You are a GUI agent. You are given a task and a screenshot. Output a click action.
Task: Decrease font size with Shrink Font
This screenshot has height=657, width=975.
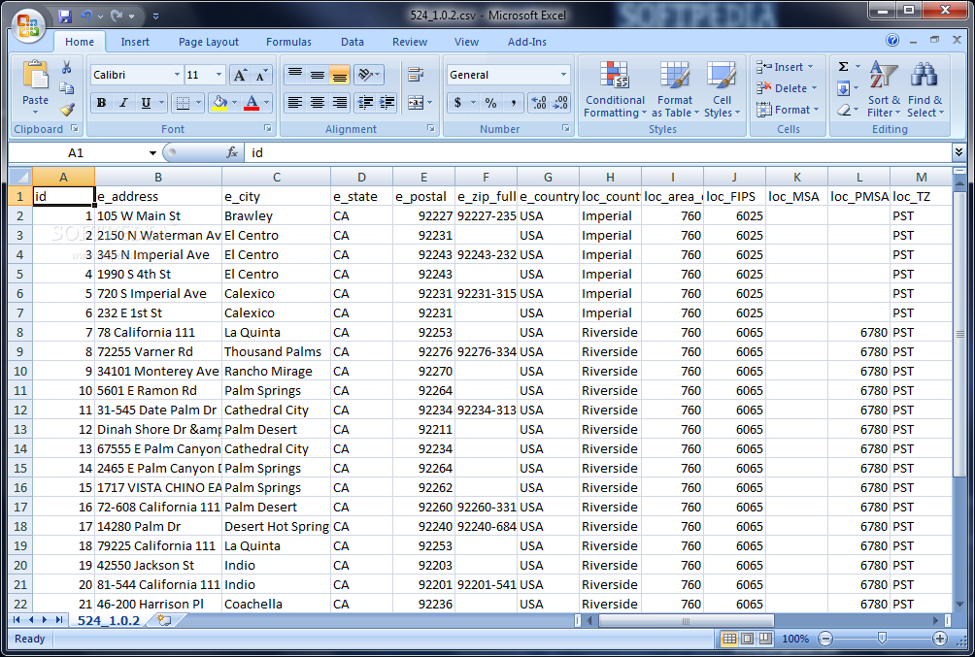261,75
